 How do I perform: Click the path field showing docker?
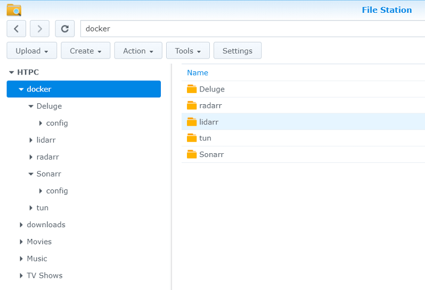(252, 29)
